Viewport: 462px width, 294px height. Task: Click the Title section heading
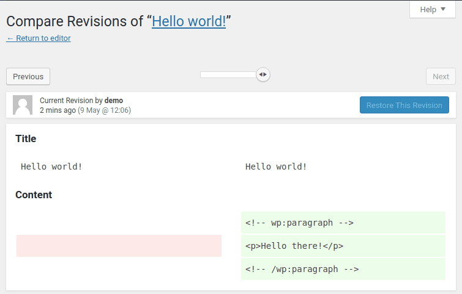tap(26, 138)
